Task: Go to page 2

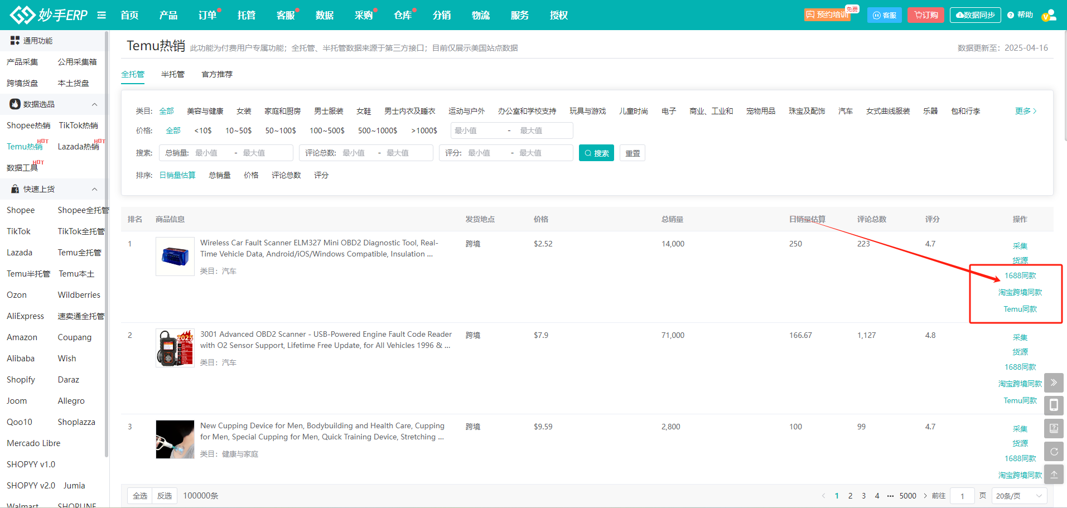Action: tap(850, 496)
